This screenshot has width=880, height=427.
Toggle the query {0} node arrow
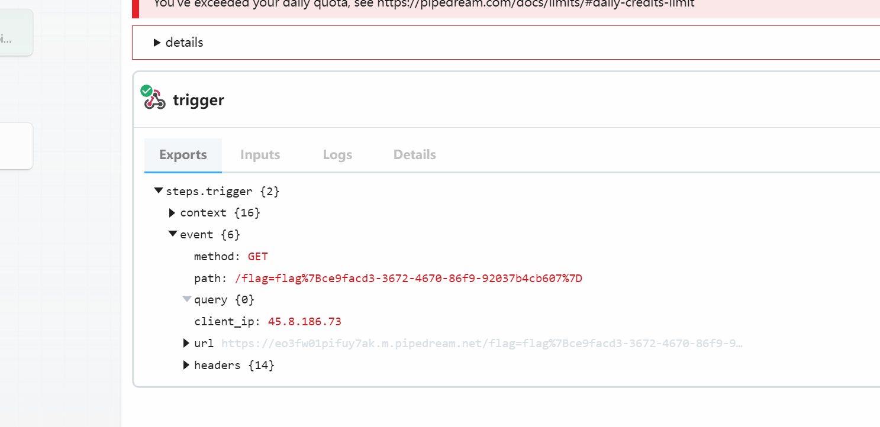point(187,300)
